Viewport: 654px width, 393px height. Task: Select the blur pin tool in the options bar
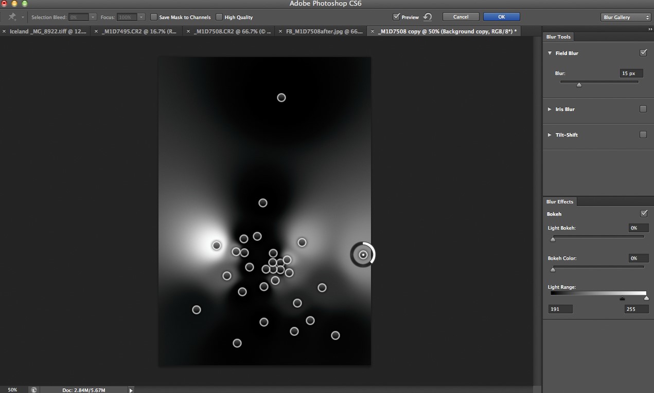coord(11,16)
